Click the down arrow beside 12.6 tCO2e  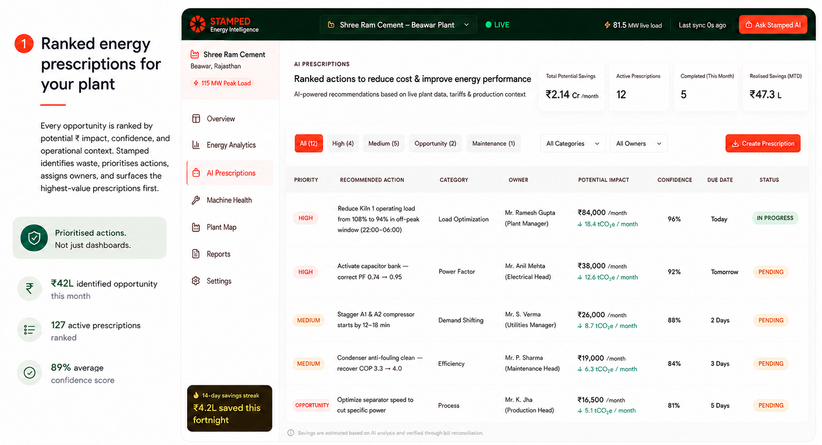pyautogui.click(x=580, y=277)
